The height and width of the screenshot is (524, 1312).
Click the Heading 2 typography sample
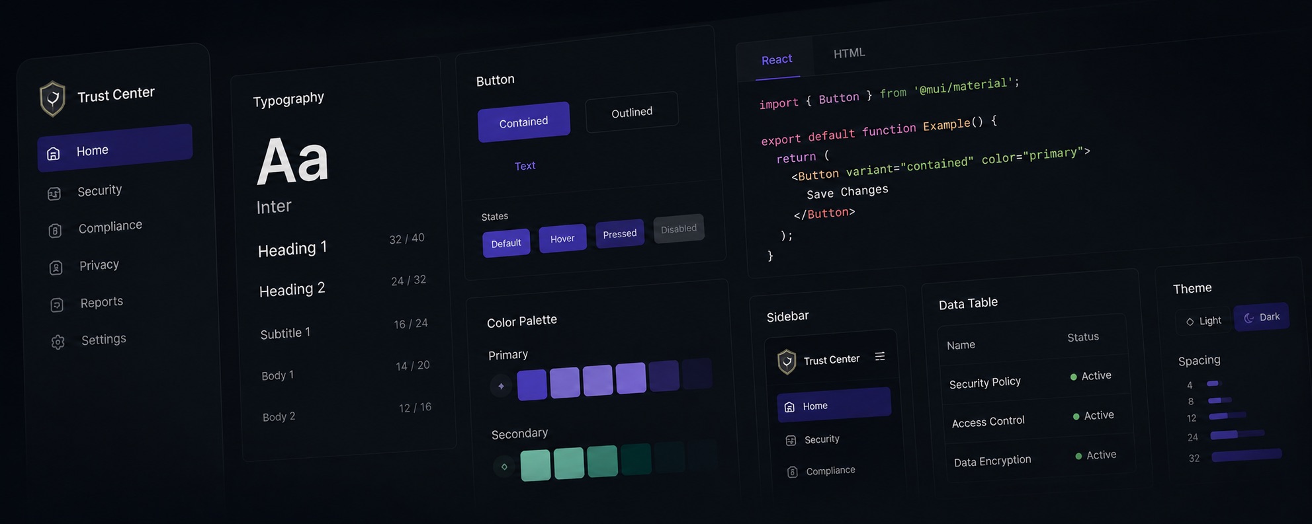[292, 289]
